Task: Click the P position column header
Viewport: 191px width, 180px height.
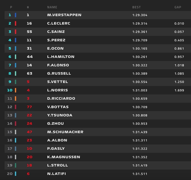Action: (11, 7)
